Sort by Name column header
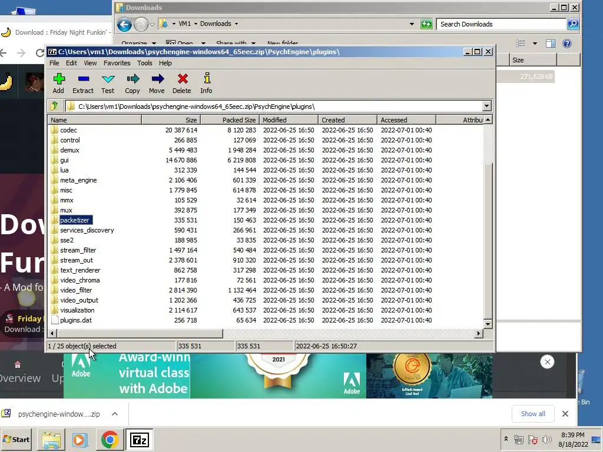The height and width of the screenshot is (452, 603). pos(95,120)
